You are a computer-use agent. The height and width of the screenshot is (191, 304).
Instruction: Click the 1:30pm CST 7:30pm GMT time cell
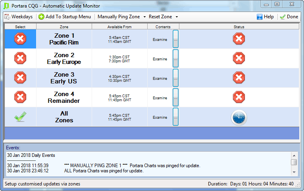pyautogui.click(x=119, y=59)
